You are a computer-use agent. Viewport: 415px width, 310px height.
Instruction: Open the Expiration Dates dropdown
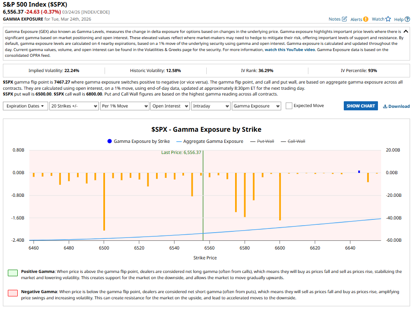(x=25, y=106)
